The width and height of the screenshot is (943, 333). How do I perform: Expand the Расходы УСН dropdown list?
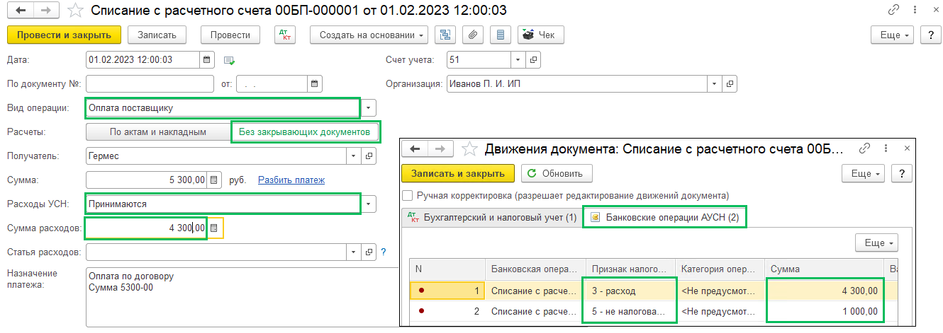tap(369, 204)
